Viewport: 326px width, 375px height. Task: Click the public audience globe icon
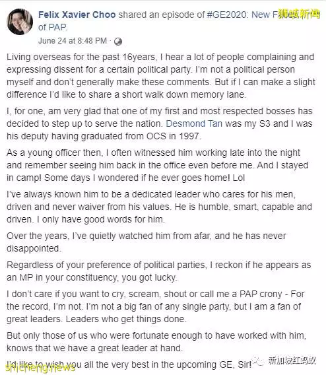(118, 42)
